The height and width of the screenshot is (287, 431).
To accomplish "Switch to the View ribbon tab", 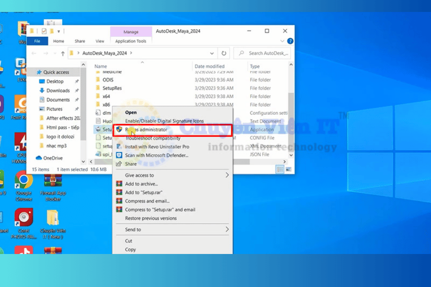I will click(100, 41).
